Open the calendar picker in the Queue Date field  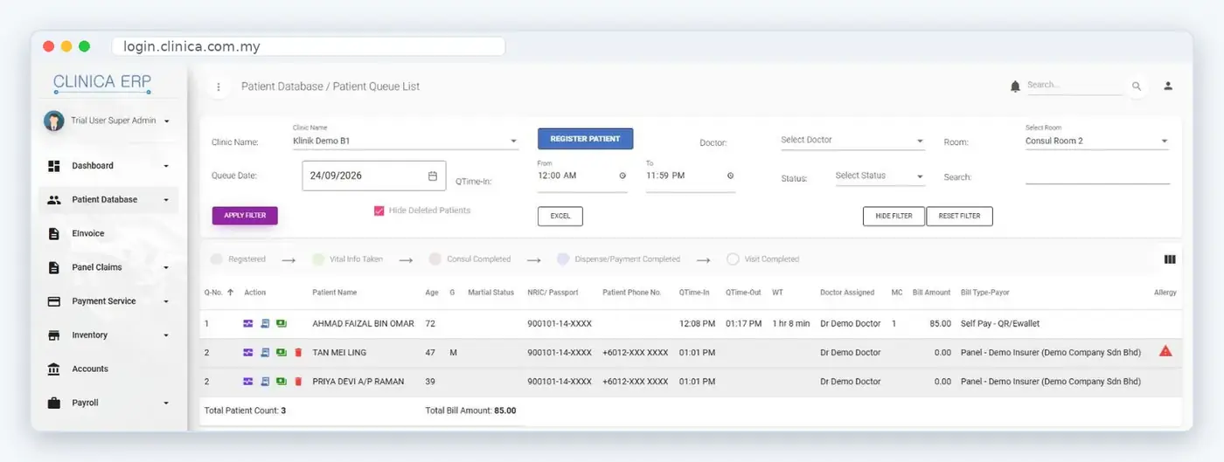pos(433,176)
